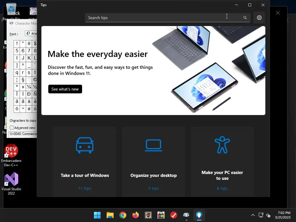Click the blue car icon
The width and height of the screenshot is (296, 222).
85,145
